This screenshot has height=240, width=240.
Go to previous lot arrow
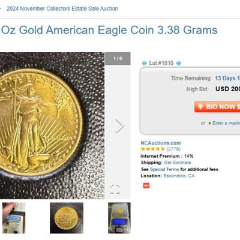[144, 63]
